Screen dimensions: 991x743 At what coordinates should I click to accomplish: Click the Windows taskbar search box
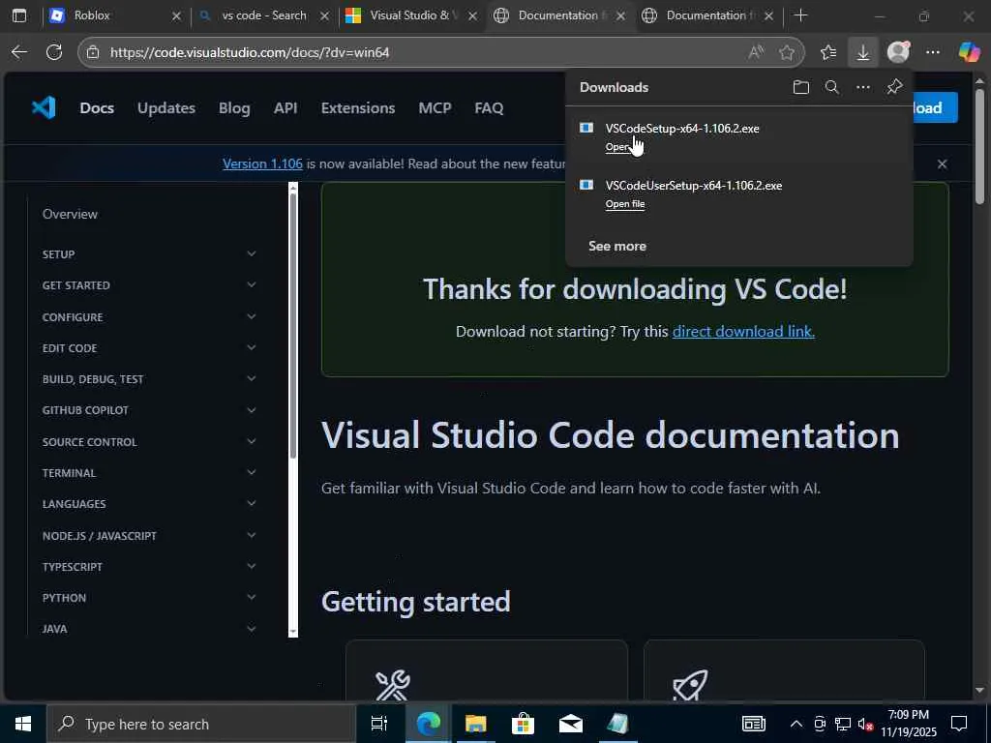coord(201,724)
